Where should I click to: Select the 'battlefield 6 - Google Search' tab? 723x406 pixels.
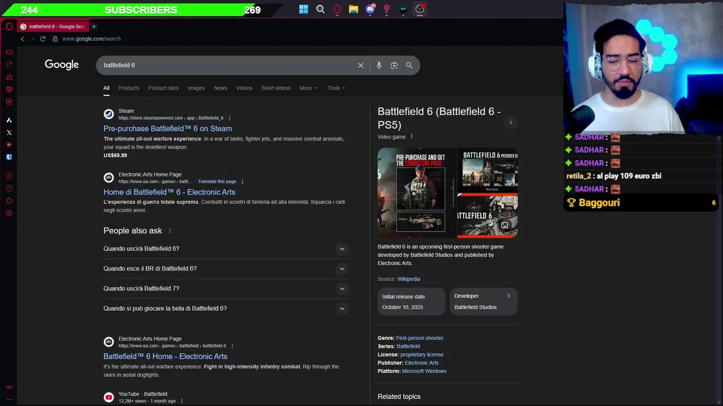tap(52, 27)
